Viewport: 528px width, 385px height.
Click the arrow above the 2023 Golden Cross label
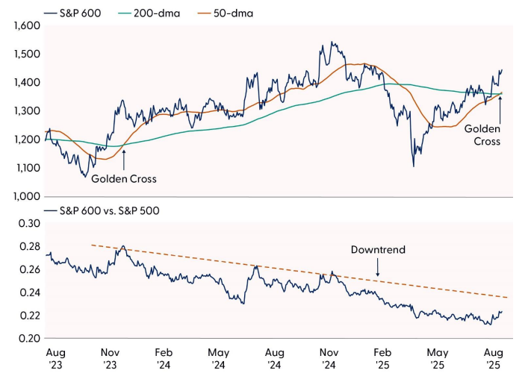124,160
